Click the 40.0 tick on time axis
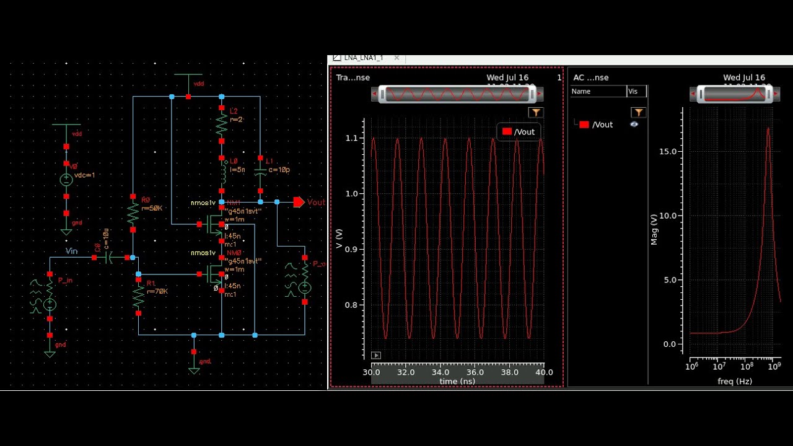Image resolution: width=793 pixels, height=446 pixels. [x=544, y=372]
